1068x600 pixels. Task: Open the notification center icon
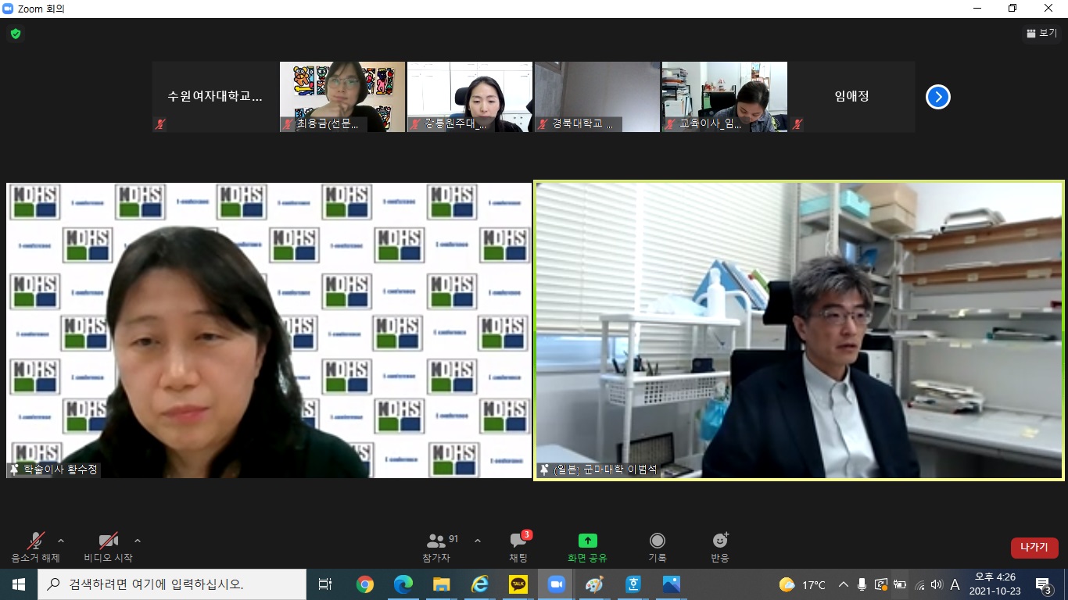coord(1043,584)
